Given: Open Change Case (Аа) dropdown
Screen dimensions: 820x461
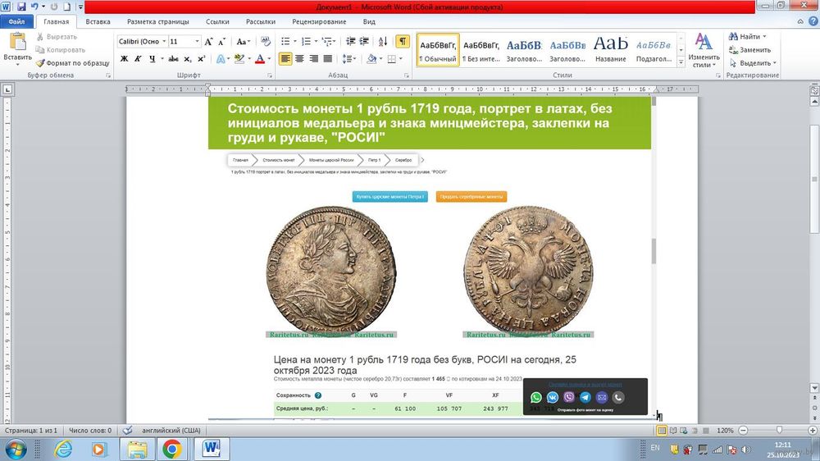Looking at the screenshot, I should [244, 41].
